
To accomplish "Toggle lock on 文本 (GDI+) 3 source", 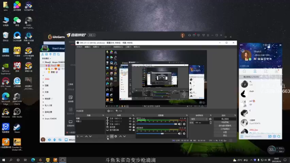I will pyautogui.click(x=133, y=118).
